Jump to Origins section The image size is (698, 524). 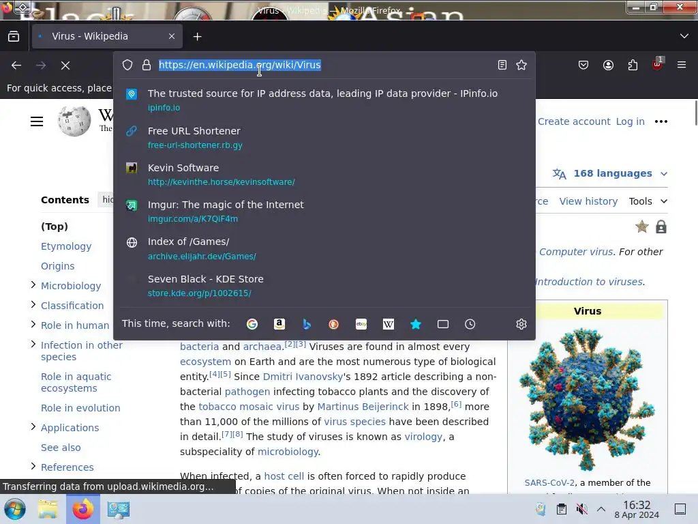(58, 266)
